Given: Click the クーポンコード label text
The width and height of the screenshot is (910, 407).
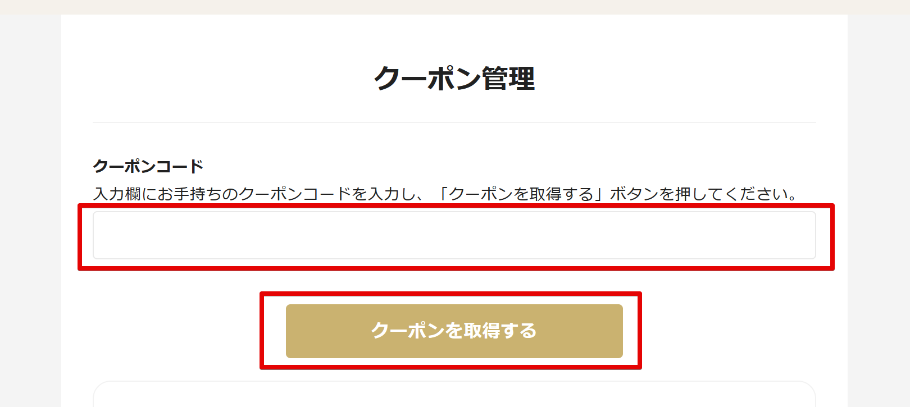Looking at the screenshot, I should click(x=148, y=166).
